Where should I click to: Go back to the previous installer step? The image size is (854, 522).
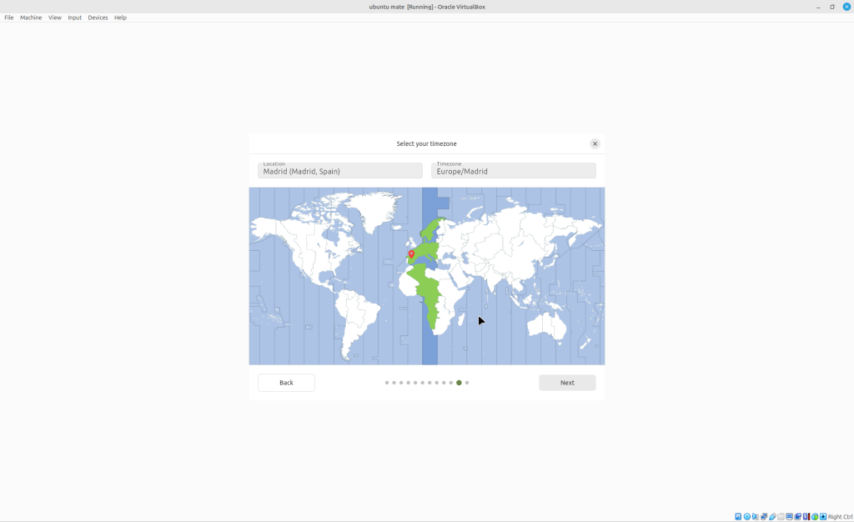[x=287, y=383]
